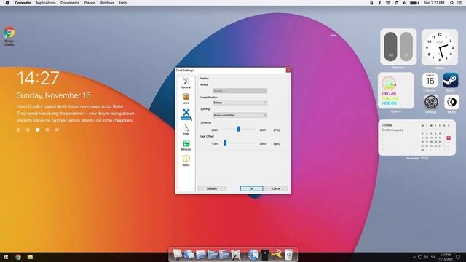466x262 pixels.
Task: Read the North Korea policy headline
Action: click(70, 106)
